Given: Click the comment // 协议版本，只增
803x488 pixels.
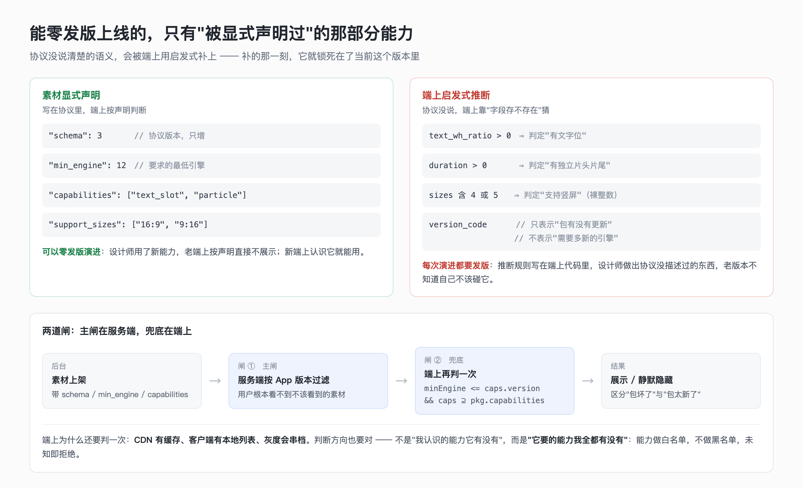Looking at the screenshot, I should 169,136.
